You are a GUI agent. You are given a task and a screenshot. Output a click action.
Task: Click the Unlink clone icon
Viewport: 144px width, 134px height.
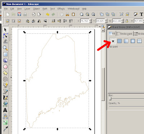click(113, 14)
